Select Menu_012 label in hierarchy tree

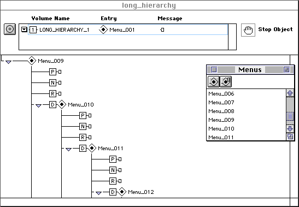[x=141, y=192]
